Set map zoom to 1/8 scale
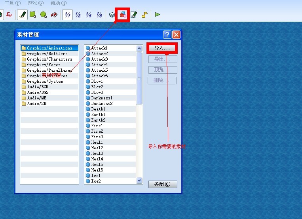Screen dimensions: 302x219 point(99,15)
